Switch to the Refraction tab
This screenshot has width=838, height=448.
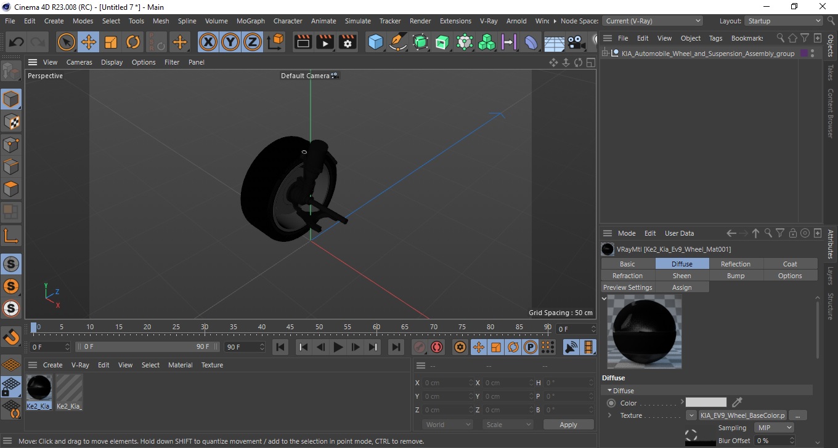click(627, 276)
